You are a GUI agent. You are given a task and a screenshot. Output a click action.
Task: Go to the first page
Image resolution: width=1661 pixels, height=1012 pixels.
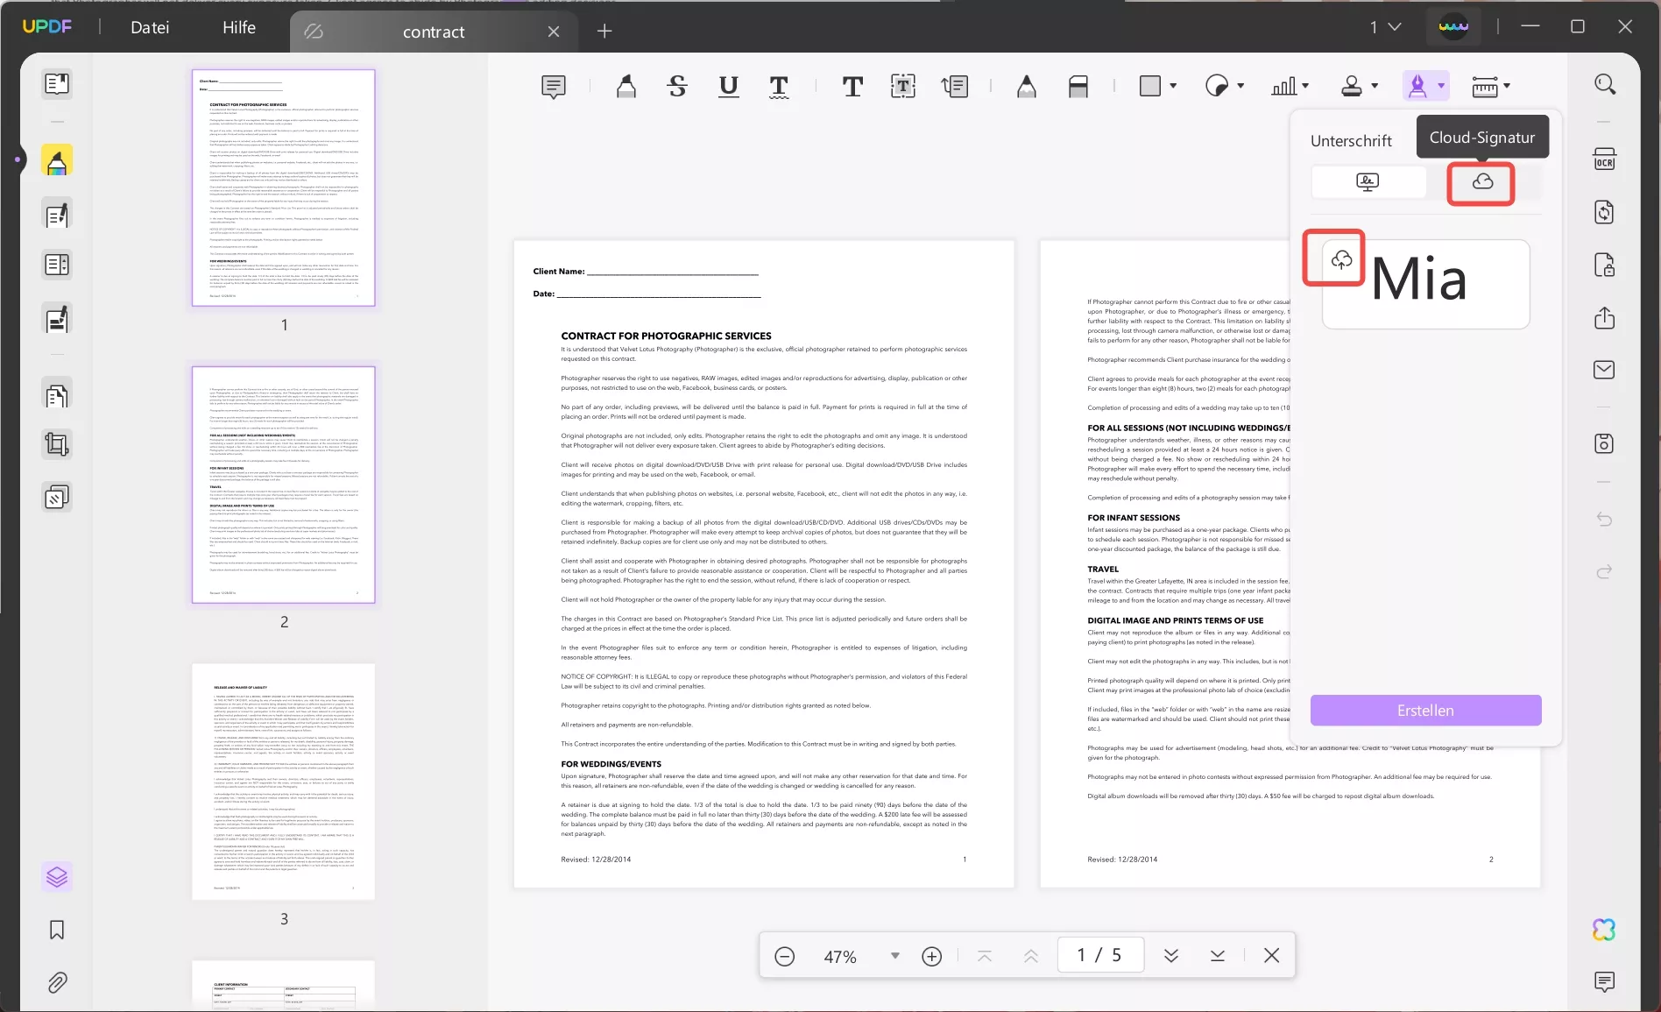985,956
